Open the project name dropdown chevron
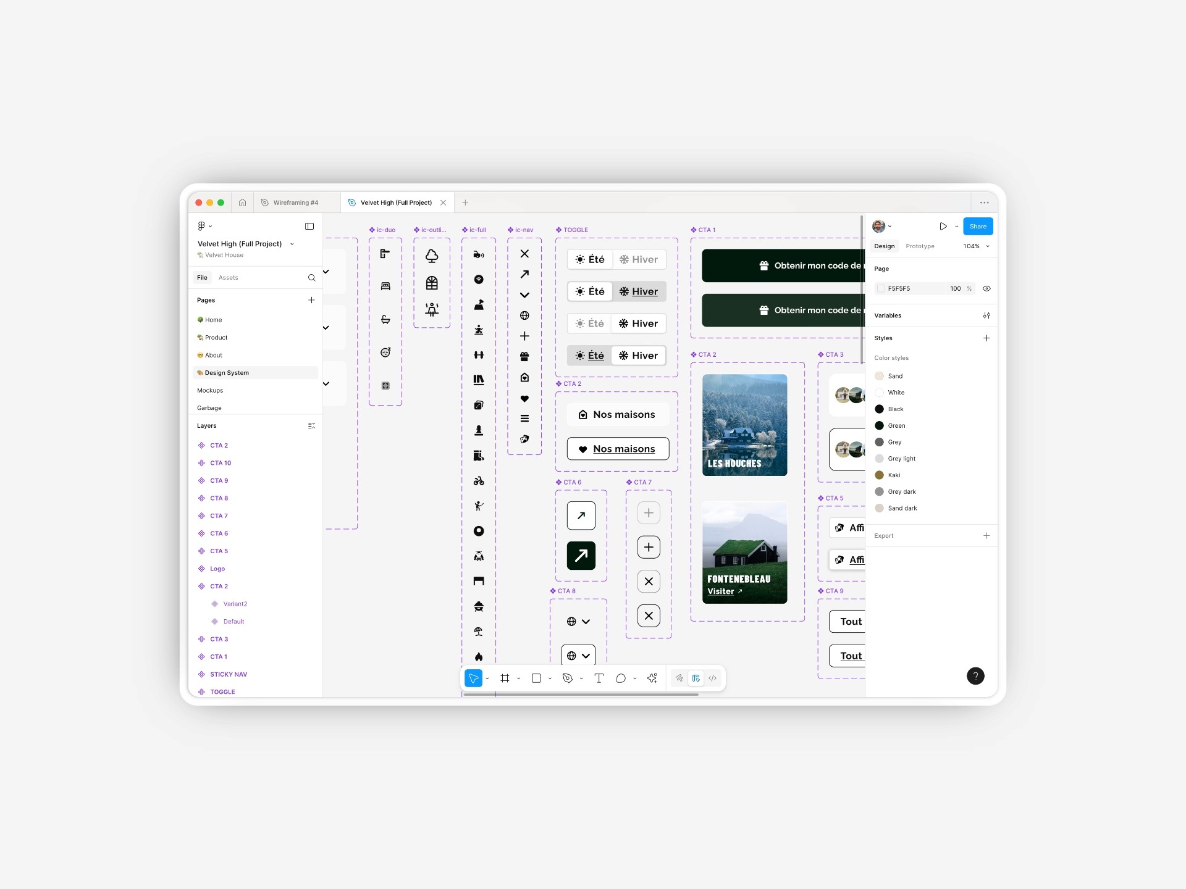The image size is (1186, 889). tap(292, 244)
